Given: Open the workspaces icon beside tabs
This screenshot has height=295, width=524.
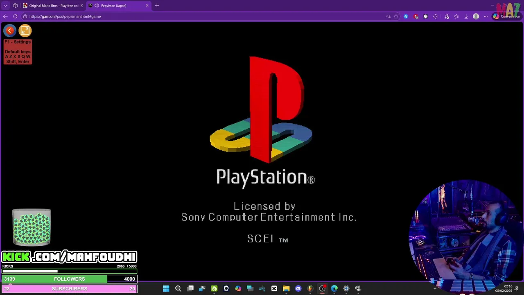Looking at the screenshot, I should [15, 6].
